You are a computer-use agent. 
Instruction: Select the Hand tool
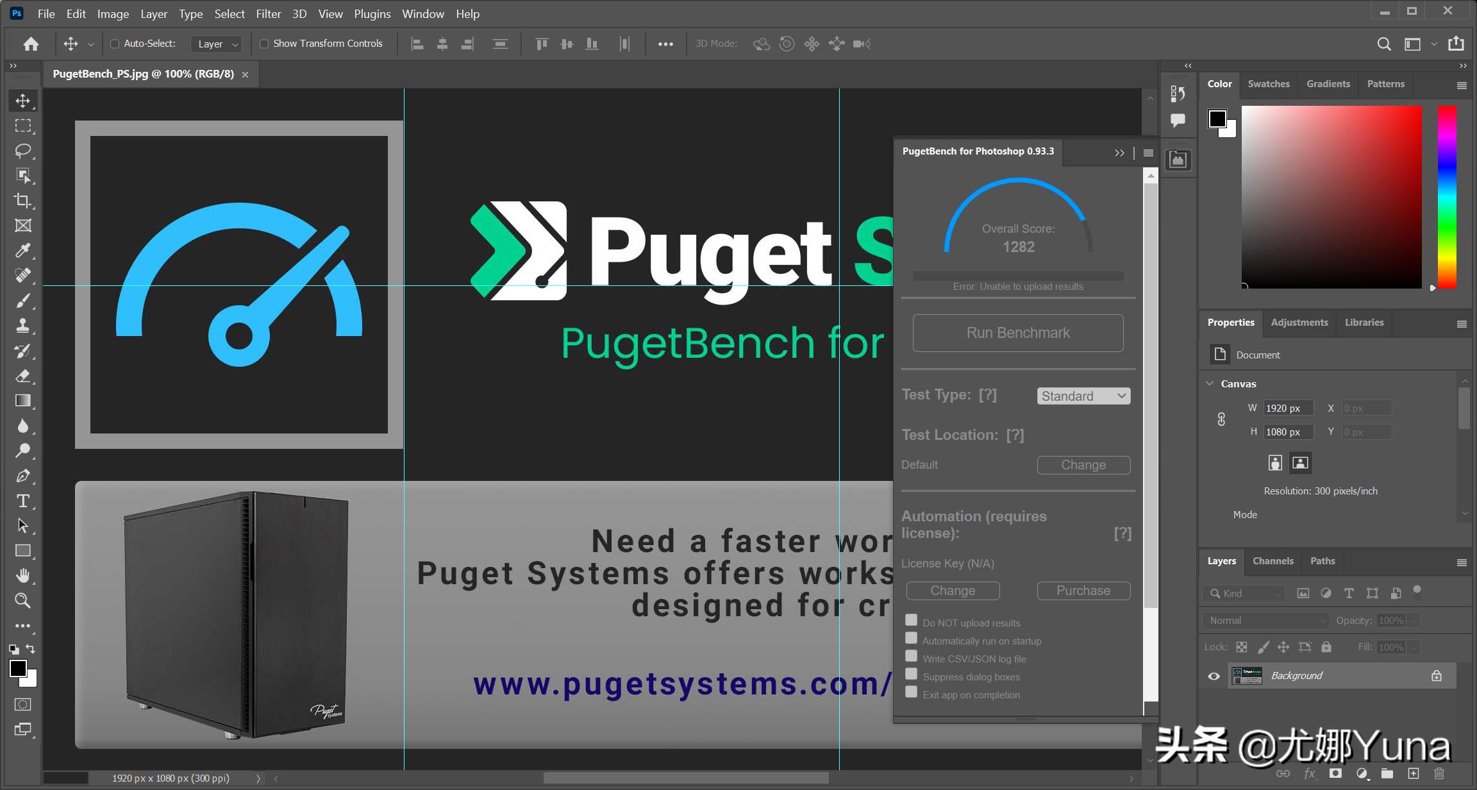click(23, 576)
